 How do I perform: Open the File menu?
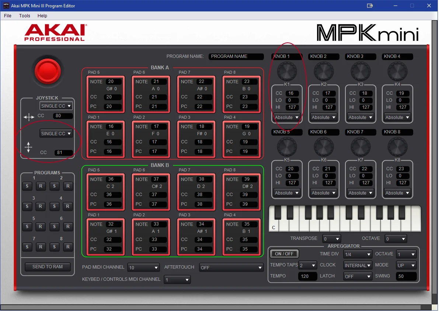8,16
